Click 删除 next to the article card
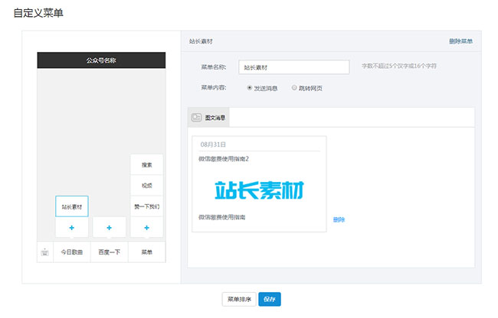Screen dimensions: 498x318 [339, 219]
